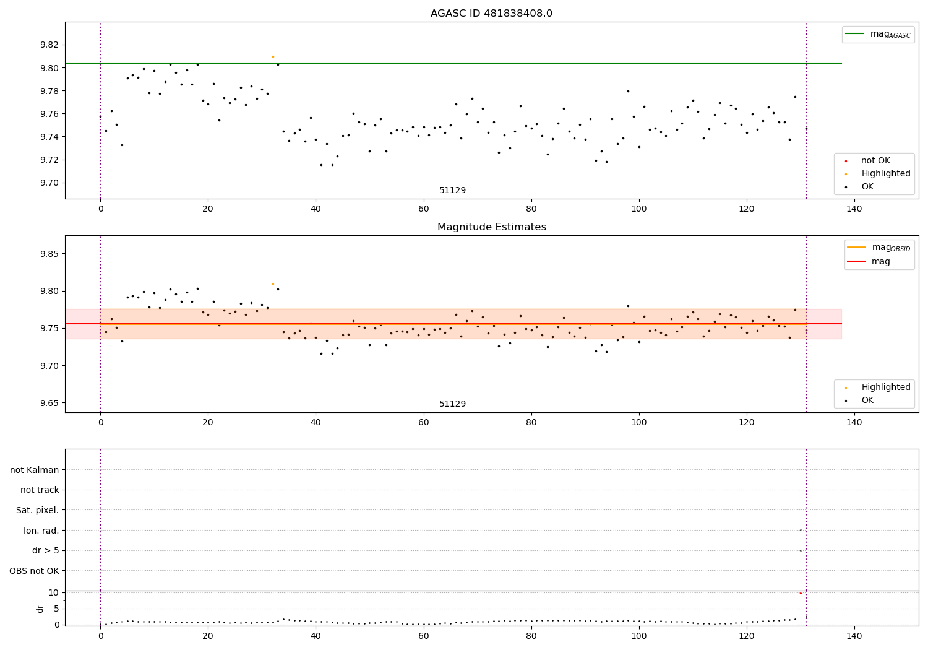Click the orange highlighted data point in the middle plot
The height and width of the screenshot is (650, 928).
[273, 284]
